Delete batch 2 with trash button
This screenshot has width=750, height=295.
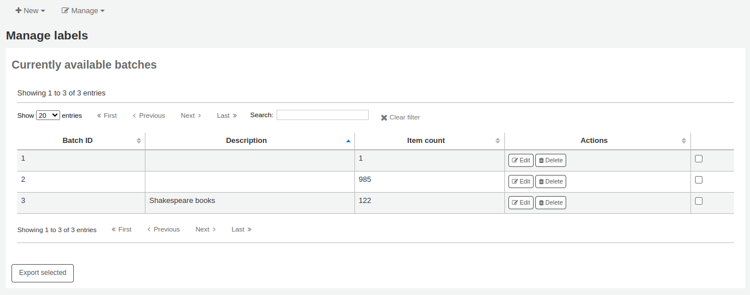click(550, 182)
